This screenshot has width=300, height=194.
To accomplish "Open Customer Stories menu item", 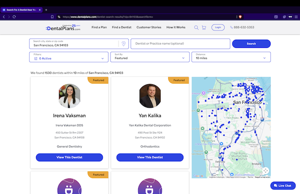I will click(148, 27).
